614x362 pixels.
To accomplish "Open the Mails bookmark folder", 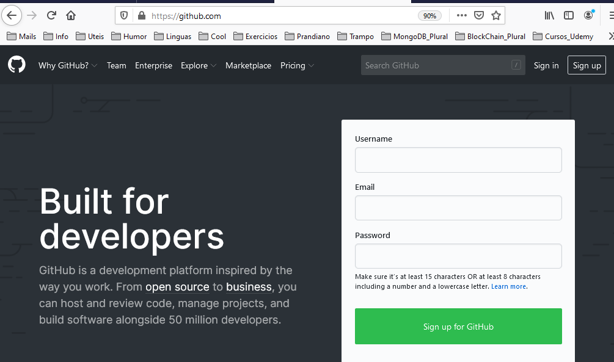I will [21, 37].
